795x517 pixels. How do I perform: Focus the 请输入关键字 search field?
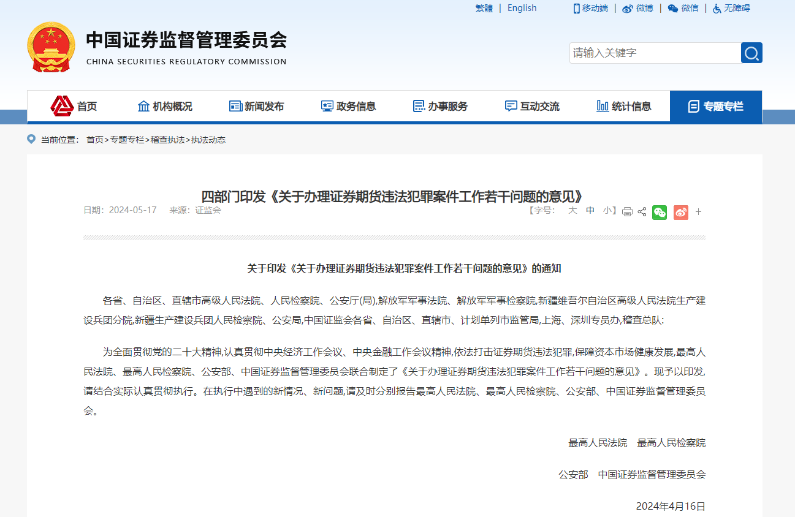[655, 53]
